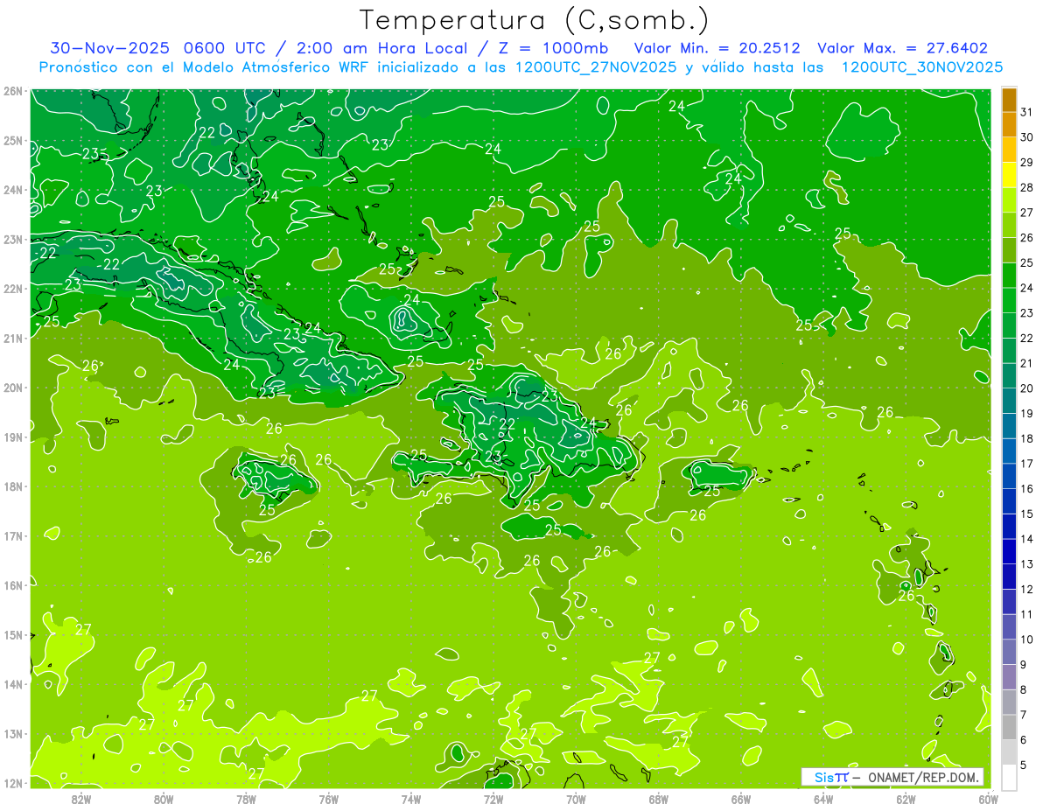Image resolution: width=1050 pixels, height=811 pixels.
Task: Click the "66W" longitude axis label
Action: 741,799
